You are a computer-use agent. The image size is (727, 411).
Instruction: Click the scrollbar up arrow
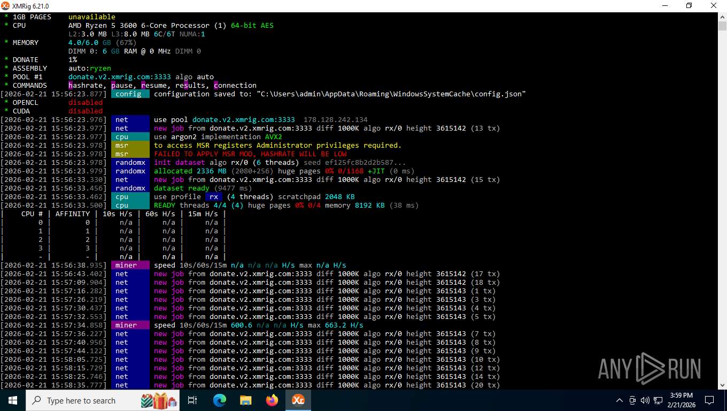coord(722,17)
